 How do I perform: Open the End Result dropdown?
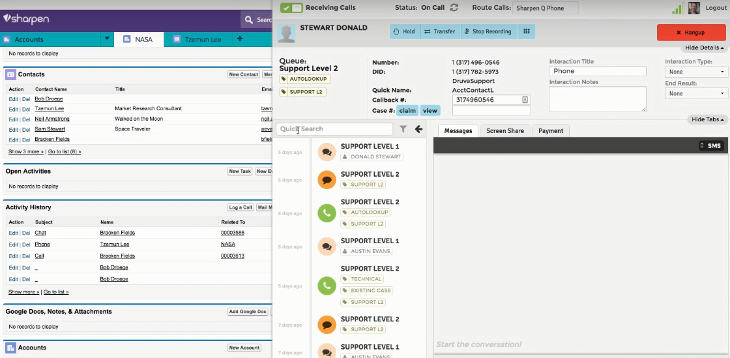pos(696,93)
